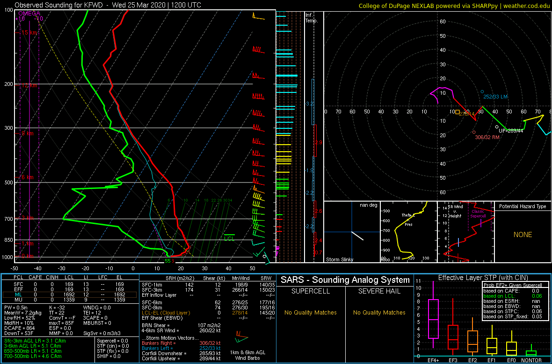Screen dimensions: 552x364
Task: Click the Corfidi Downshear = 285/93 kt line
Action: click(181, 353)
